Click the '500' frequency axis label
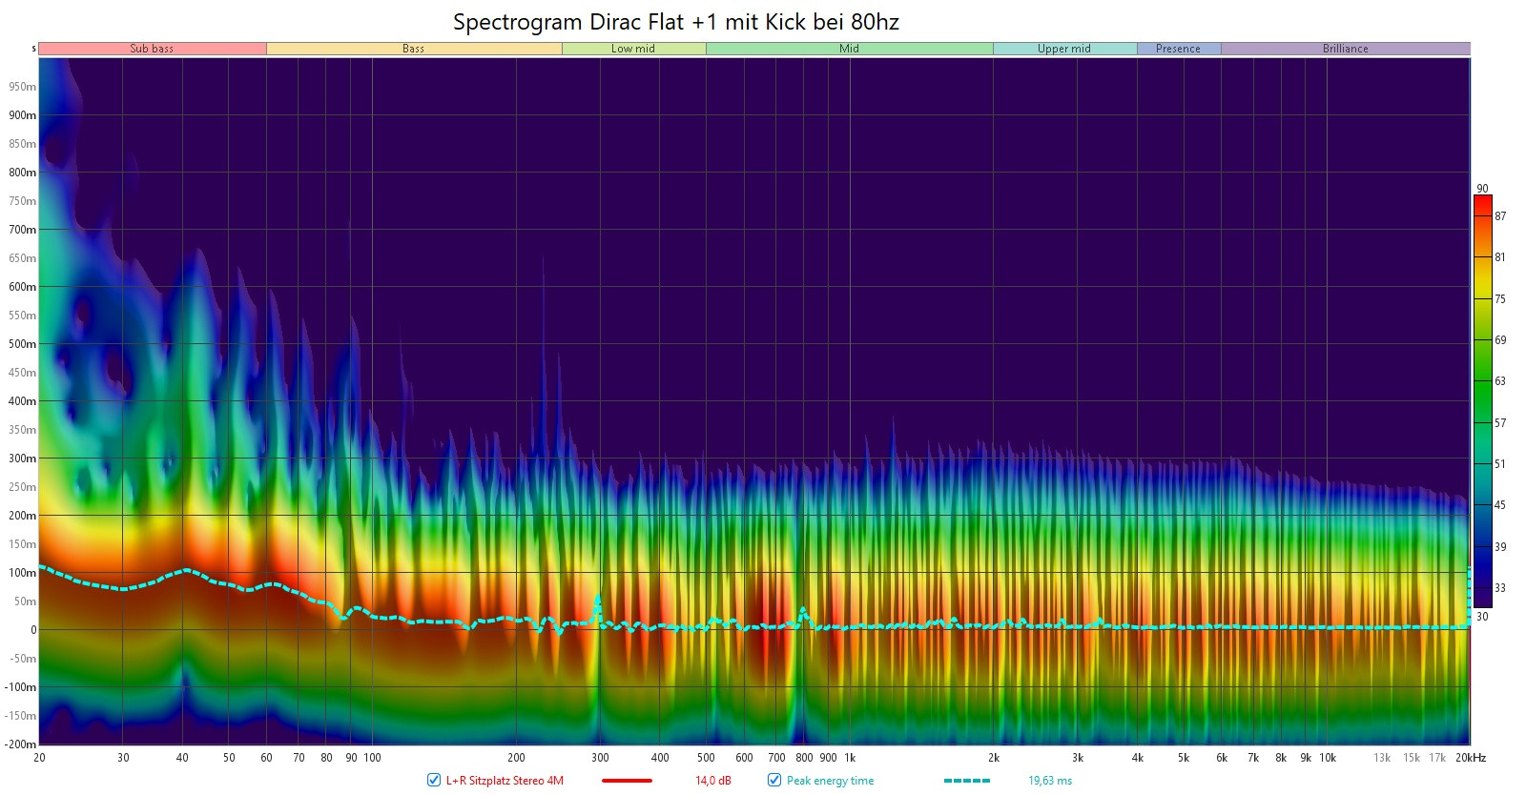Image resolution: width=1526 pixels, height=795 pixels. point(706,758)
